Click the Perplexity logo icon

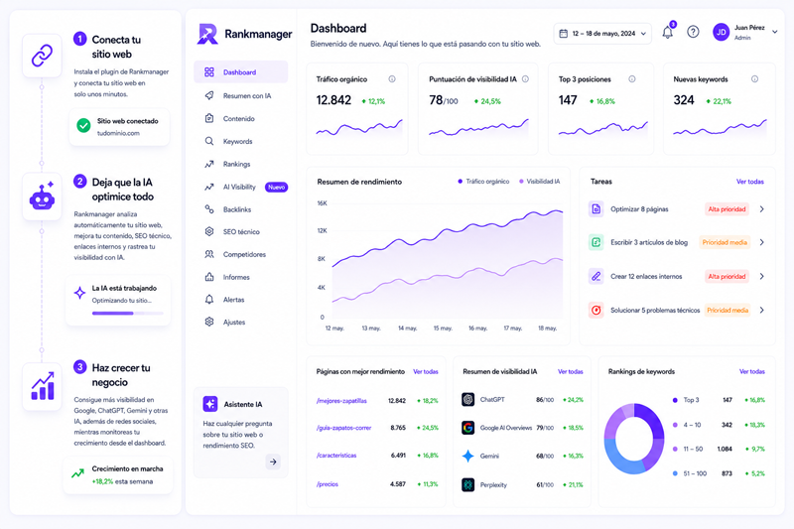tap(467, 485)
